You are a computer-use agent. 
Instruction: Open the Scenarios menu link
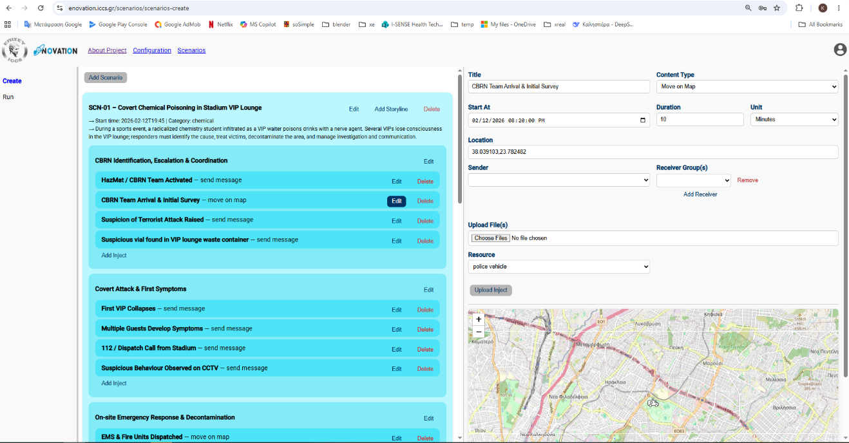[191, 50]
